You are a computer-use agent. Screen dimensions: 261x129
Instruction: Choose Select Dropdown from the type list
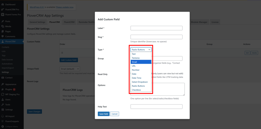(140, 82)
